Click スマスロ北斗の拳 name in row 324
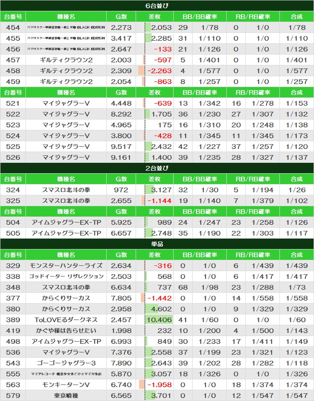 (x=66, y=190)
